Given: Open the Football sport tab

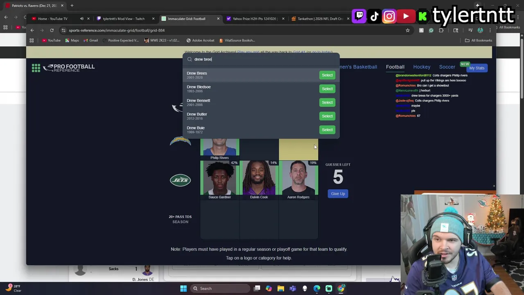Looking at the screenshot, I should 395,67.
